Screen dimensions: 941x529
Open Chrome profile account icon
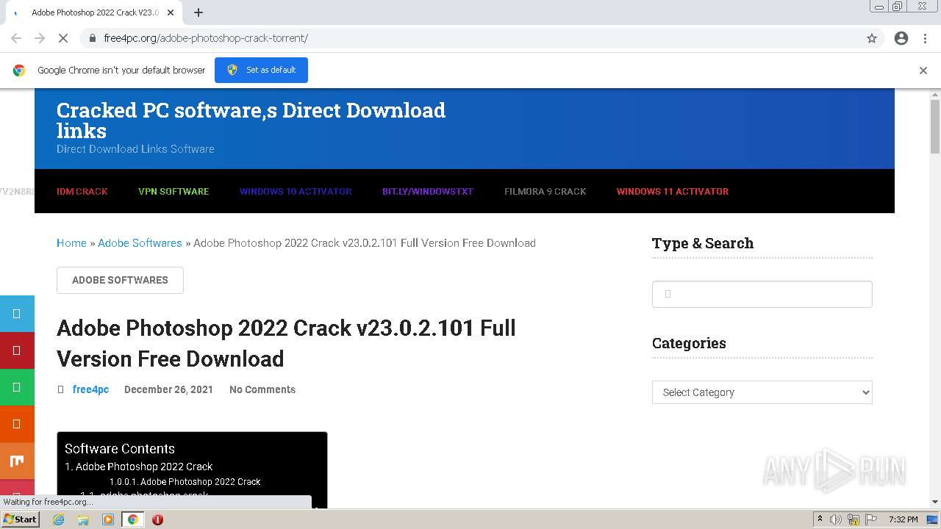(x=901, y=38)
